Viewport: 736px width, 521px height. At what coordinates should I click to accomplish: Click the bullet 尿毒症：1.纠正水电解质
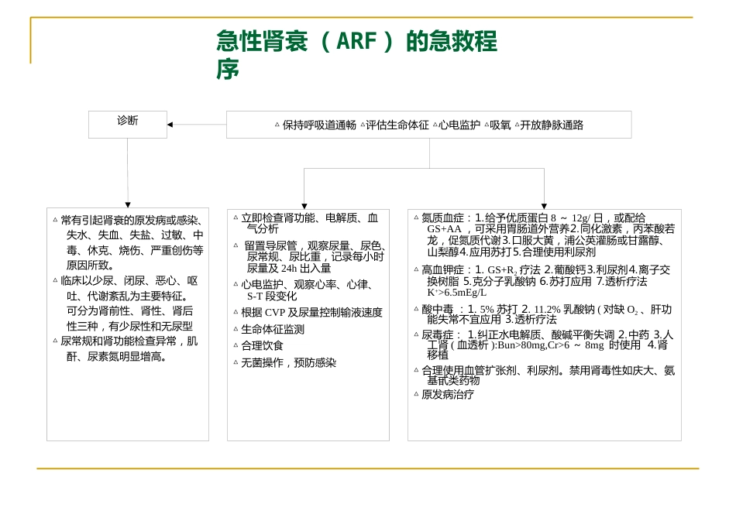click(x=547, y=335)
